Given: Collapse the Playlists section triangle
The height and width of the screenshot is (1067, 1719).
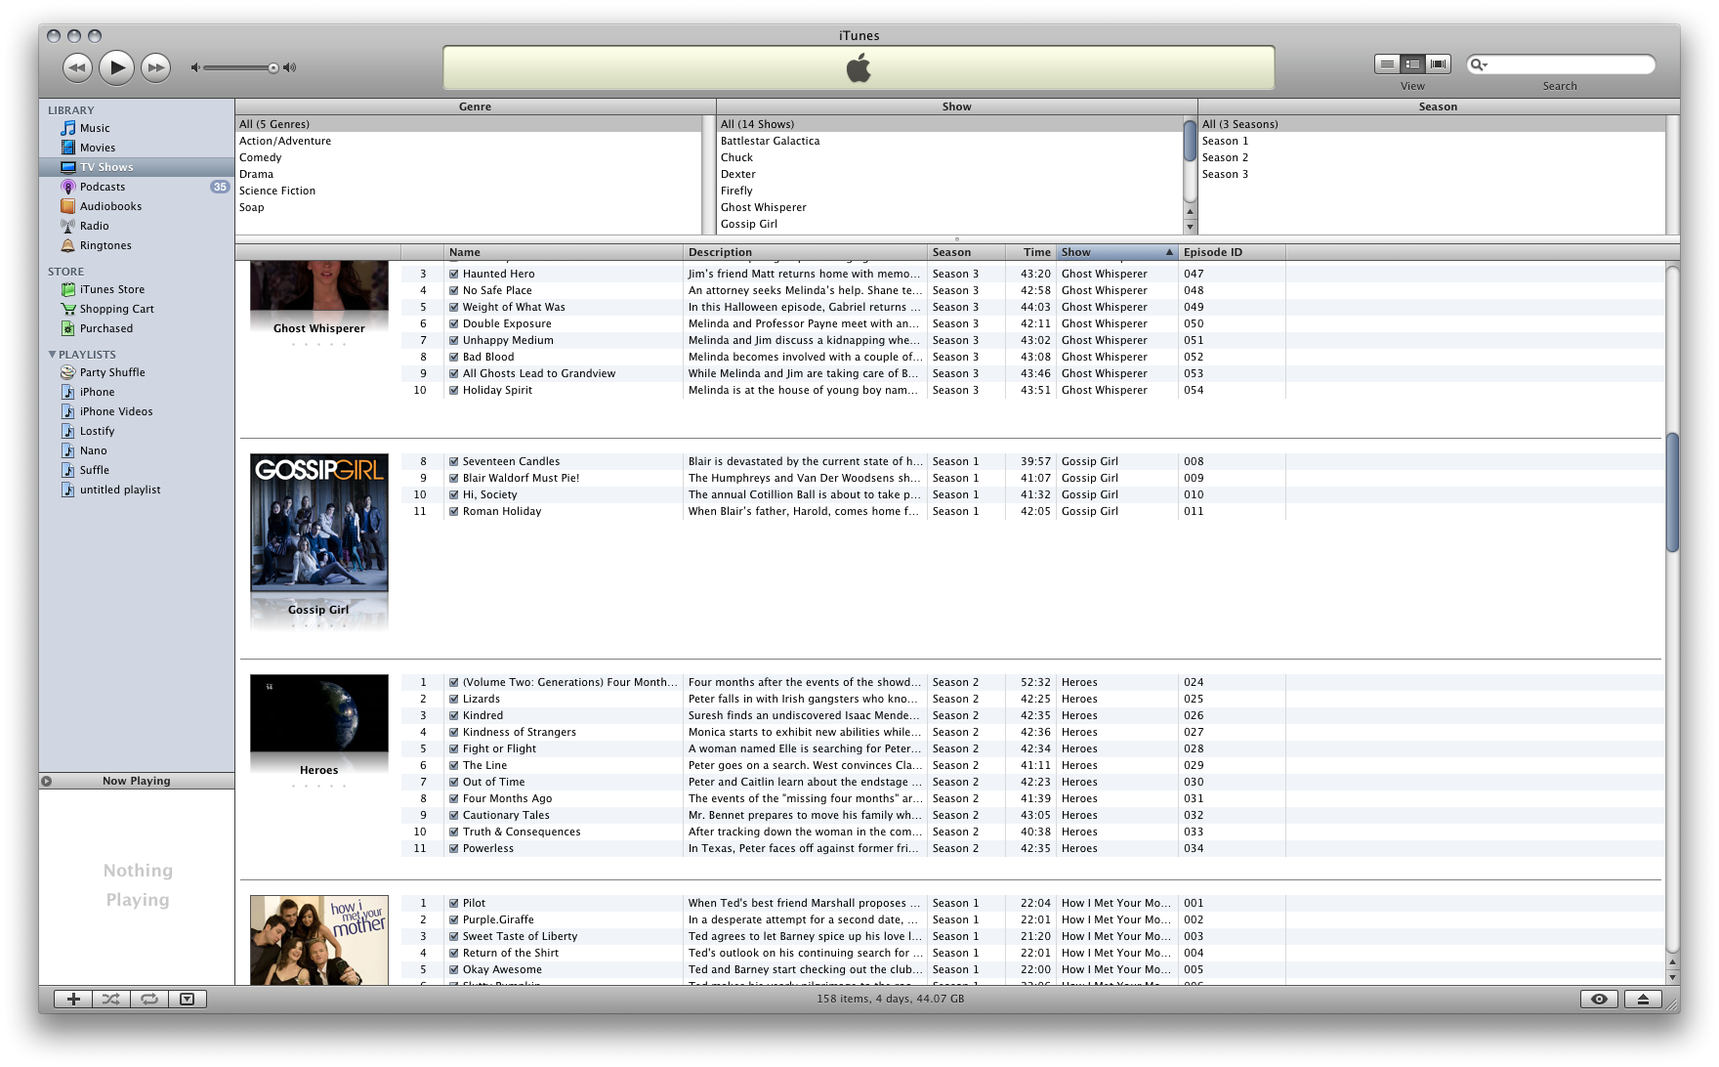Looking at the screenshot, I should click(52, 354).
